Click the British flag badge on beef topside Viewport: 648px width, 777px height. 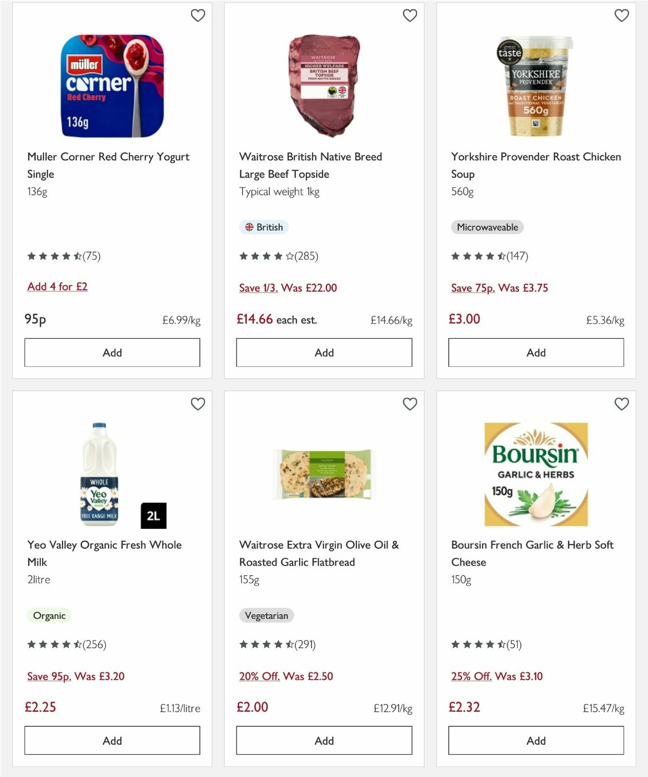click(x=264, y=227)
